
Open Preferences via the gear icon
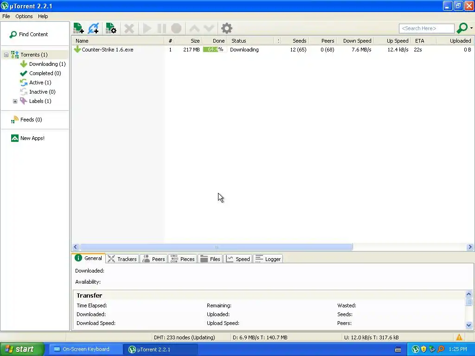[x=226, y=28]
